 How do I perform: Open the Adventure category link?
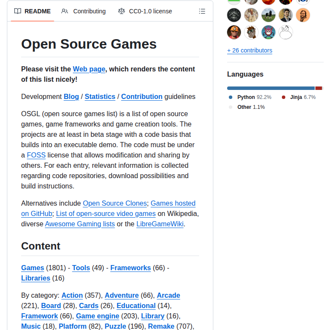click(x=122, y=295)
